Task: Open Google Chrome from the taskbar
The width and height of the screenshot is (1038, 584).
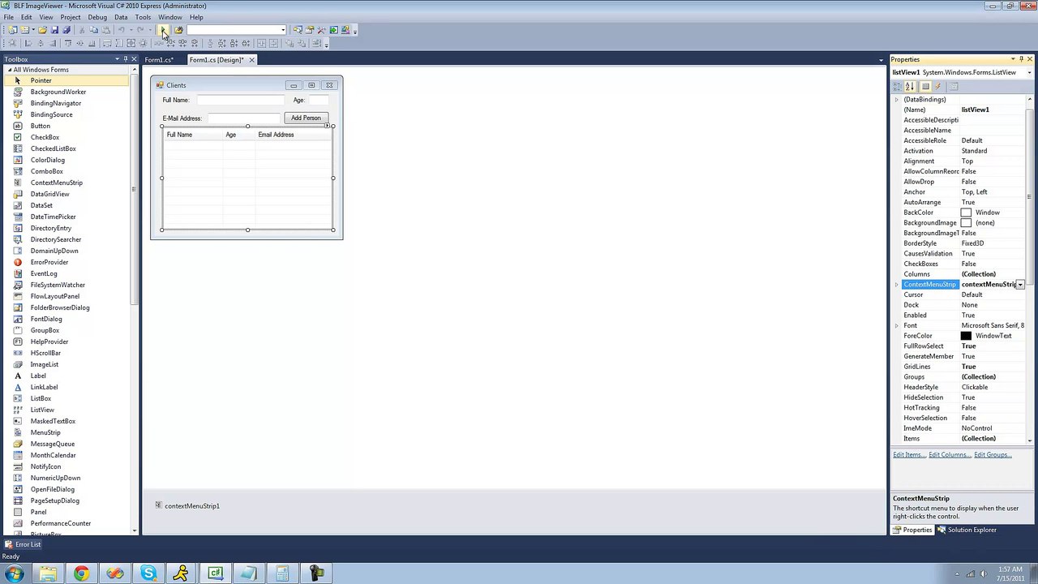Action: click(81, 573)
